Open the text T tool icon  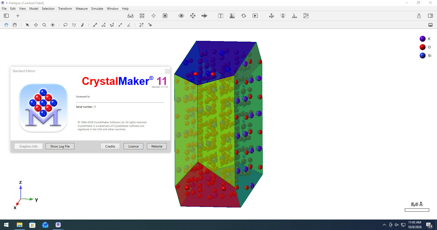tap(221, 16)
